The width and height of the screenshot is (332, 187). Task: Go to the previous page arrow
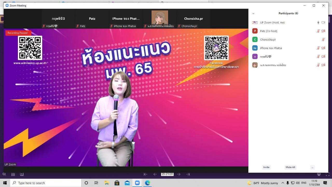[x=155, y=174]
